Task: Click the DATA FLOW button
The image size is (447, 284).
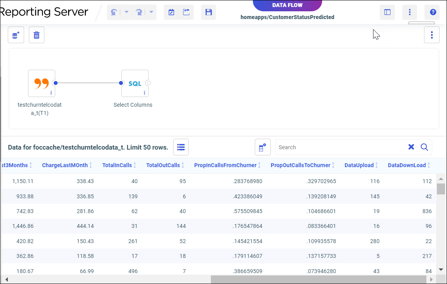Action: tap(287, 5)
